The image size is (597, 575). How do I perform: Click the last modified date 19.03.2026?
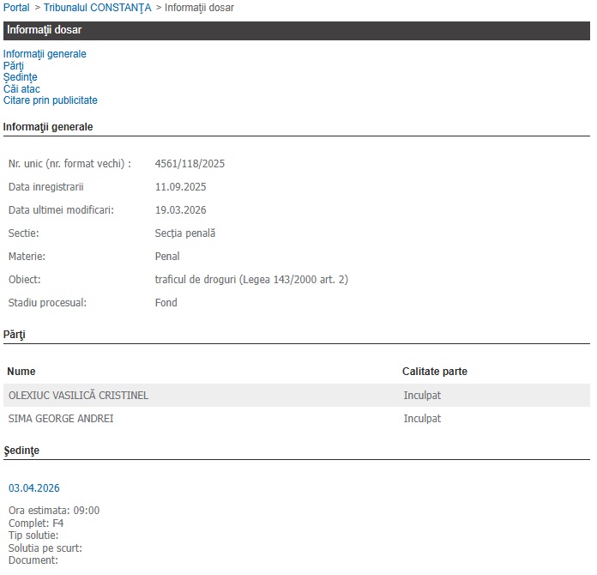click(180, 210)
